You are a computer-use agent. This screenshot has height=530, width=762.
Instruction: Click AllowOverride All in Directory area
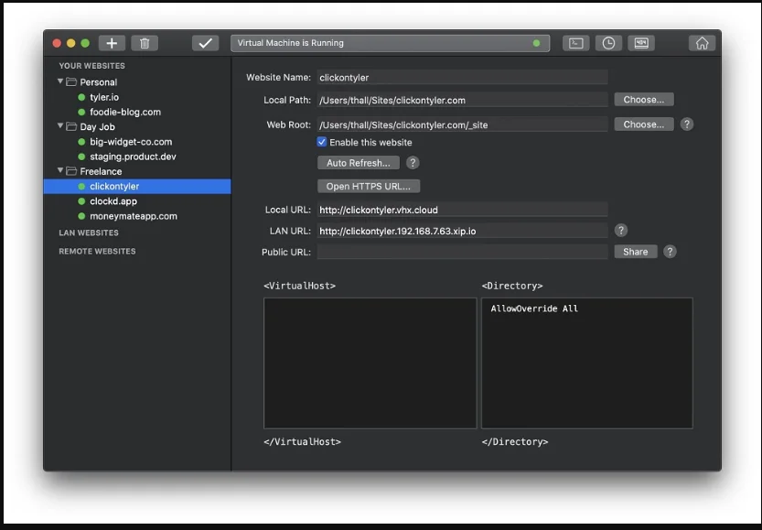(534, 308)
